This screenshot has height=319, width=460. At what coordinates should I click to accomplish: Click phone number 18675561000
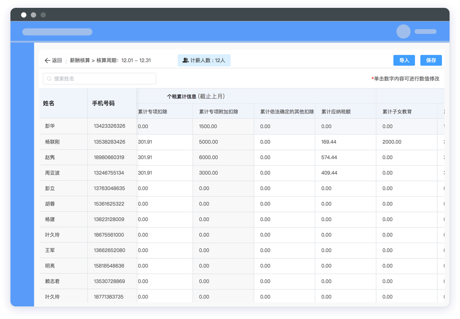109,235
